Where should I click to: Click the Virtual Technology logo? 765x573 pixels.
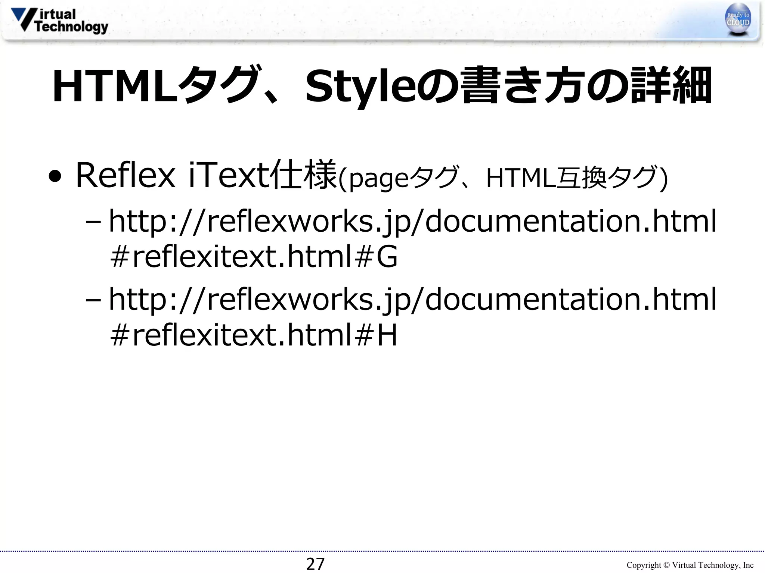click(x=59, y=21)
